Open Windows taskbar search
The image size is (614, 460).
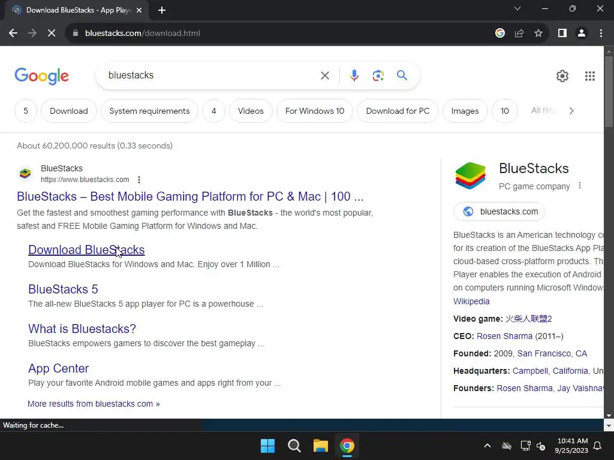[294, 446]
